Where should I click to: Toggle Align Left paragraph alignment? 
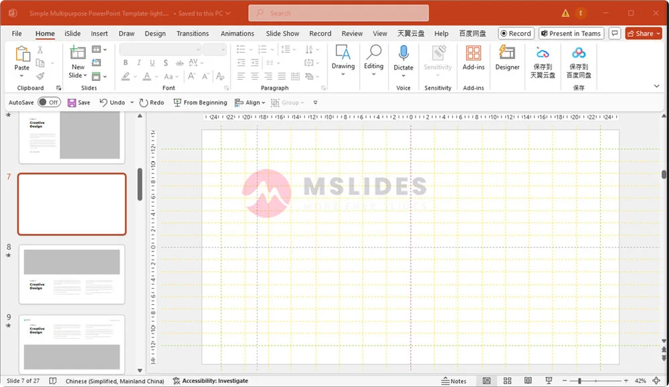[241, 76]
